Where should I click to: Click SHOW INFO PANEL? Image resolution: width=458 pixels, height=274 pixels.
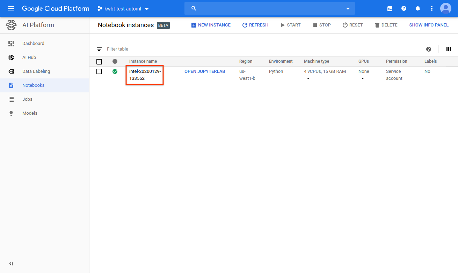429,25
